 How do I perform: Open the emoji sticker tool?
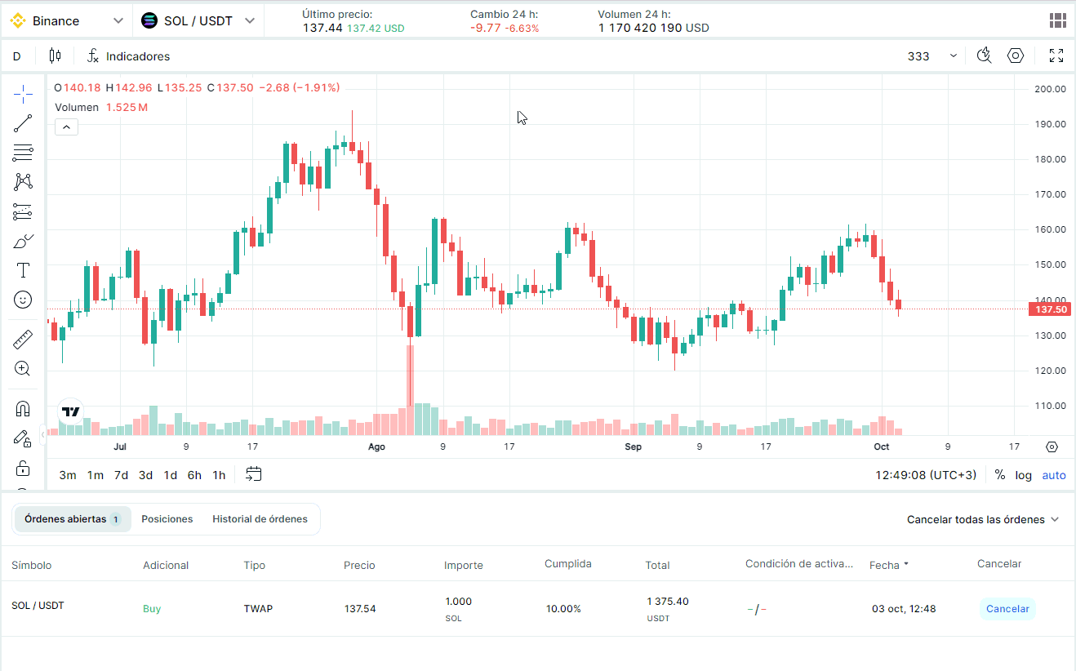point(23,300)
